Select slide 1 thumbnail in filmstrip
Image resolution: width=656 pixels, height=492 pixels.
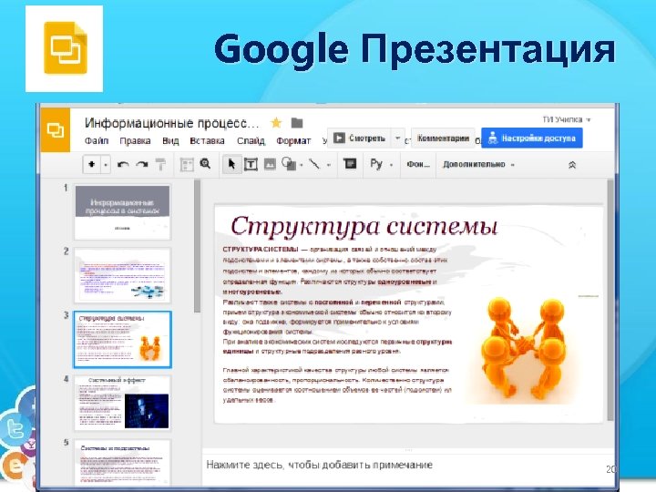123,212
